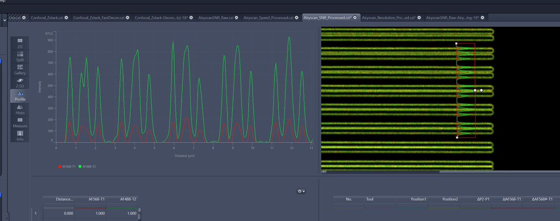Click the AF488-T2 column header in profile table
This screenshot has width=560, height=221.
tap(121, 199)
